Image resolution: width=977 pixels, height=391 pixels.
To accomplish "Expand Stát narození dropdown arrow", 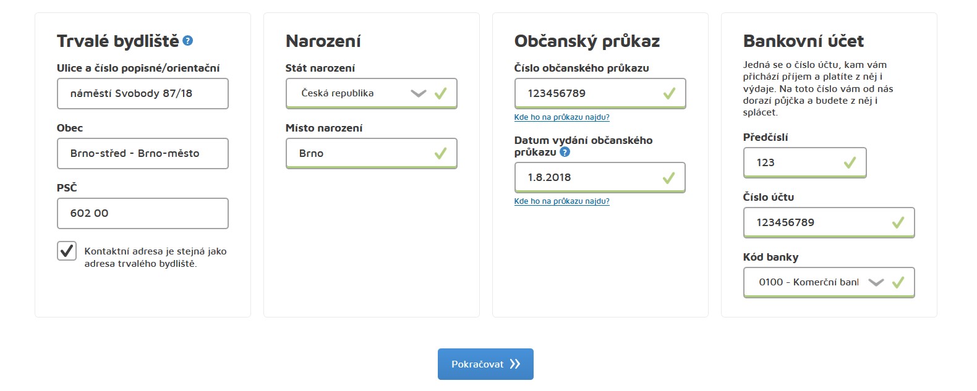I will click(x=419, y=94).
